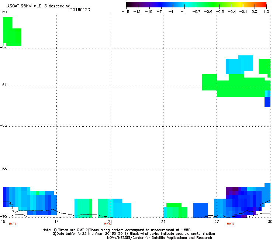Click the -7 colorbar label
This screenshot has width=273, height=240.
coord(159,12)
